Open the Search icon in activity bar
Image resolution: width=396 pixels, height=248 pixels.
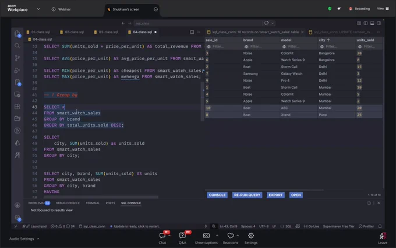pos(17,46)
